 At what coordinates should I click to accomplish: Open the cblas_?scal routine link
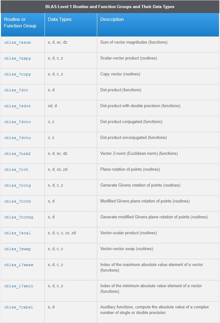click(x=17, y=233)
